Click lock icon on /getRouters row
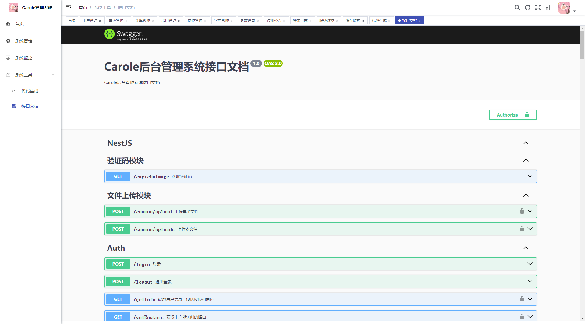 coord(522,316)
